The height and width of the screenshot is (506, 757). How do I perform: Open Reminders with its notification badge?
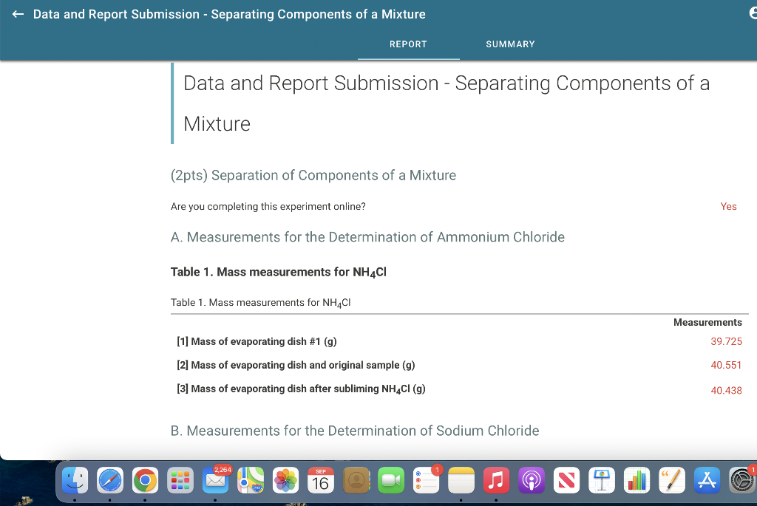(x=426, y=480)
